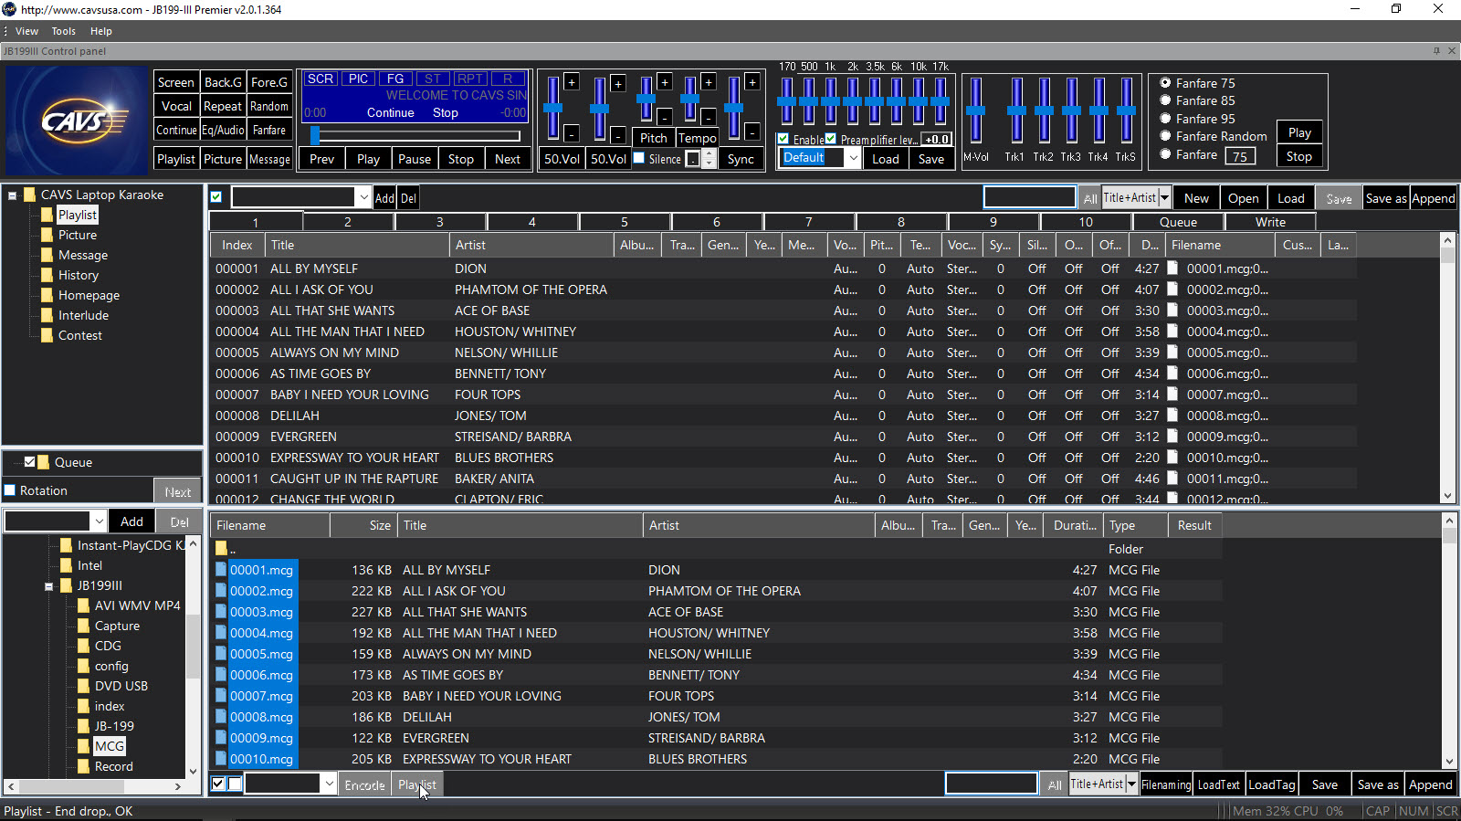Click the Contest folder icon
This screenshot has height=821, width=1461.
coord(47,335)
